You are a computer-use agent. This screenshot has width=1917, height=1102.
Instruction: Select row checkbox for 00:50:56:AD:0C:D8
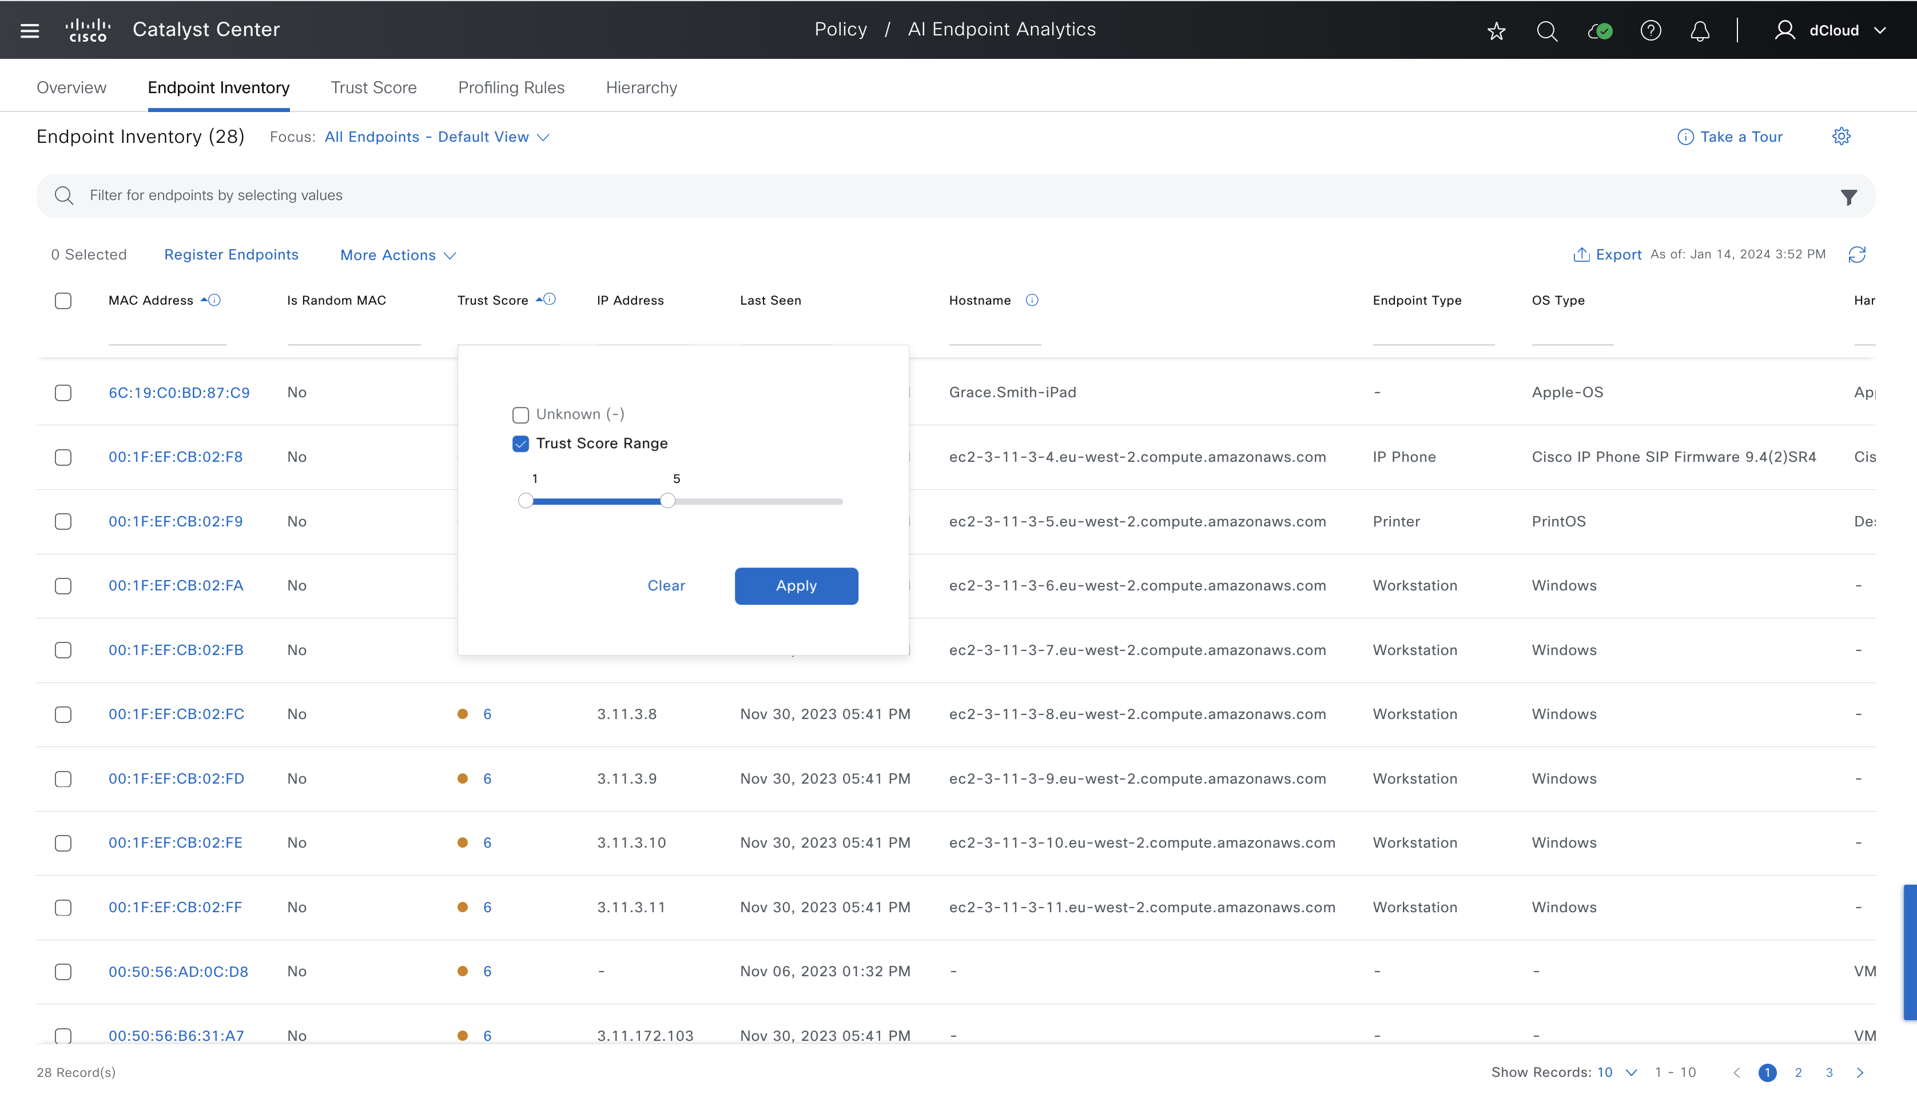(x=63, y=972)
